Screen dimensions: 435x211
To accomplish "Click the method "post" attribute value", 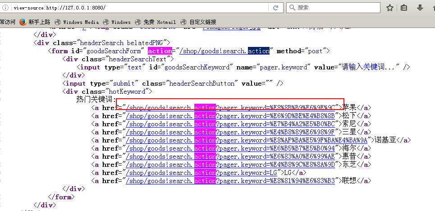I will 315,51.
